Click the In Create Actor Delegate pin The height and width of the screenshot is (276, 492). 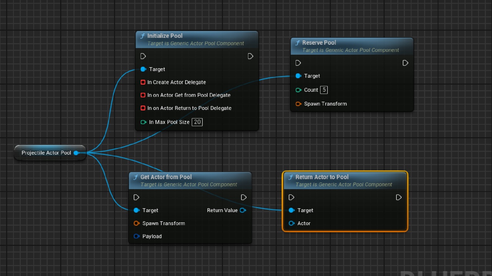click(x=143, y=82)
